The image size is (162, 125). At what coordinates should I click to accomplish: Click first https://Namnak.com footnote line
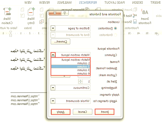25,96
